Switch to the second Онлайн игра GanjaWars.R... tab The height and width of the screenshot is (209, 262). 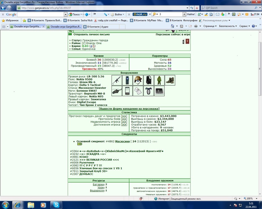click(64, 26)
